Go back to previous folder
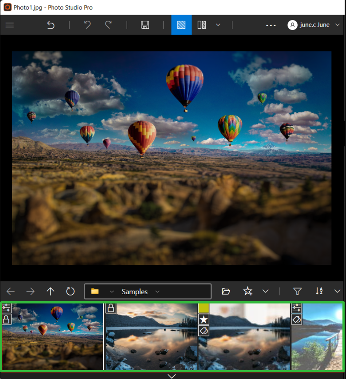Viewport: 346px width, 379px height. pos(11,291)
